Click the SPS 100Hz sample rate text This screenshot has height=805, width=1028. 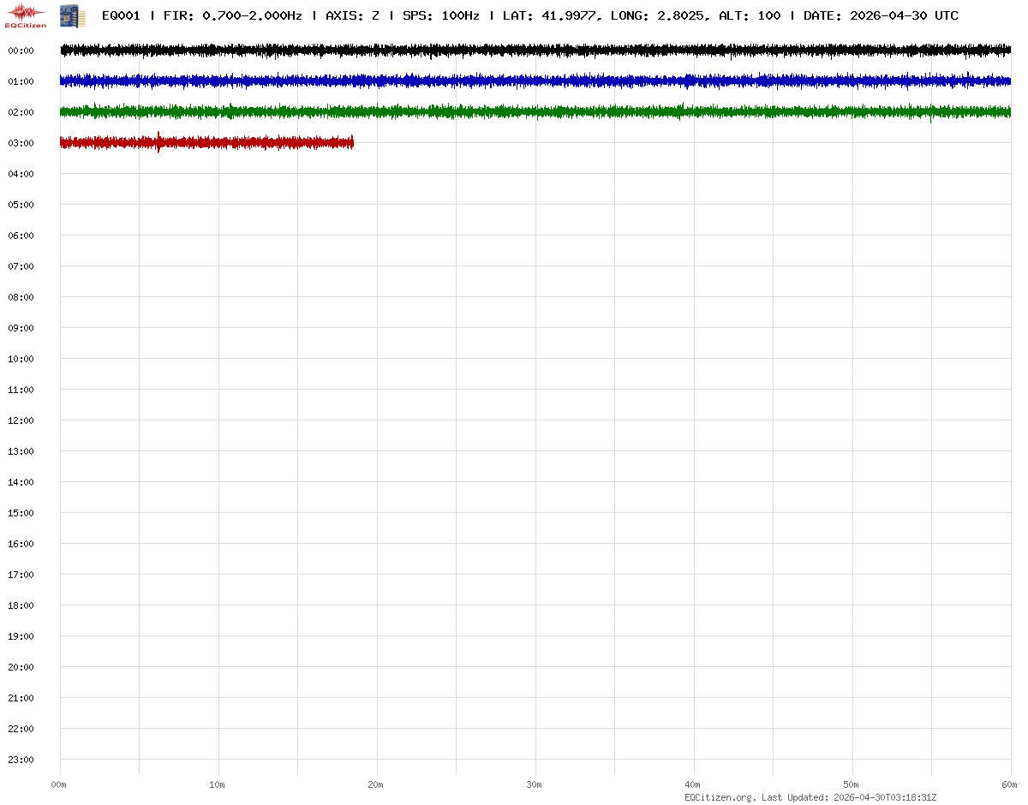[x=440, y=15]
